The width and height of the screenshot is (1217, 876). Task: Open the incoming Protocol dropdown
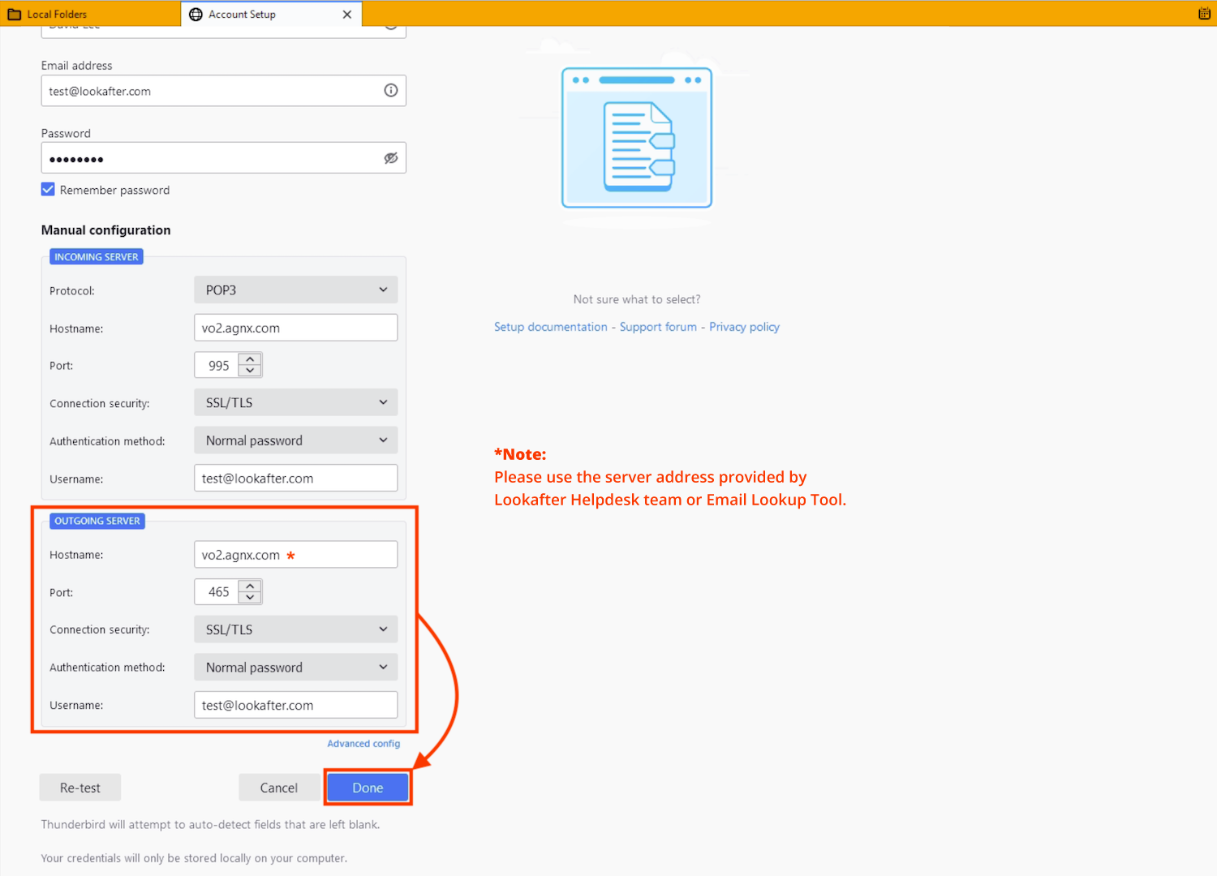295,290
